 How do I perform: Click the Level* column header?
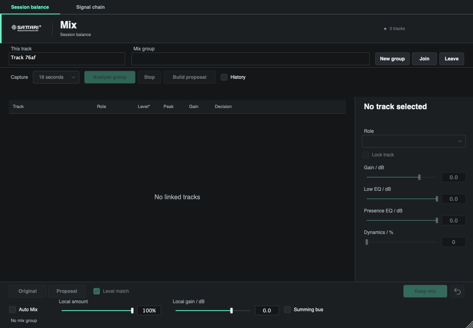144,106
